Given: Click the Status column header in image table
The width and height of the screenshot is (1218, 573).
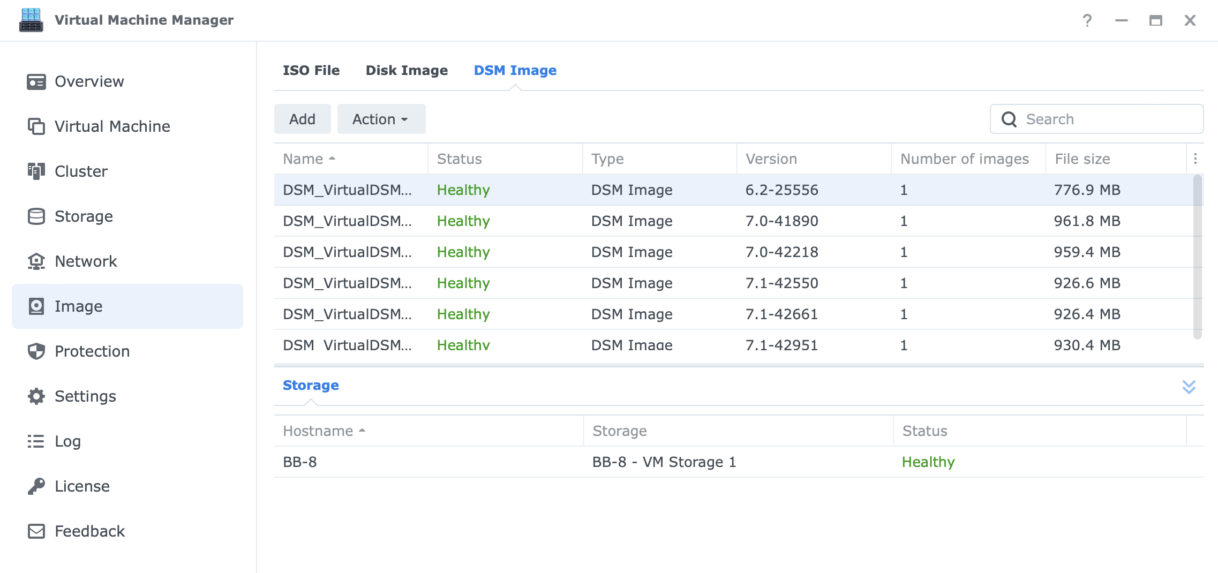Looking at the screenshot, I should pos(505,159).
